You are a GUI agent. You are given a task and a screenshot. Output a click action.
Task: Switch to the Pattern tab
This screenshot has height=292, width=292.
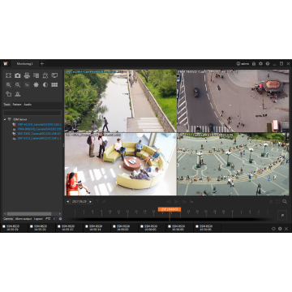pyautogui.click(x=17, y=105)
